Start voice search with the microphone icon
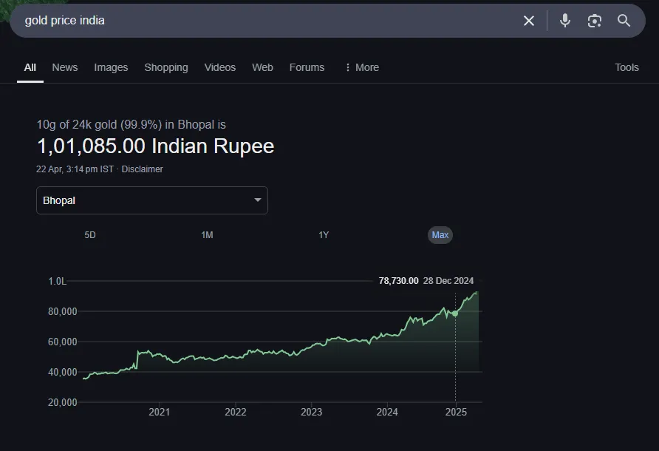This screenshot has width=659, height=451. [565, 21]
